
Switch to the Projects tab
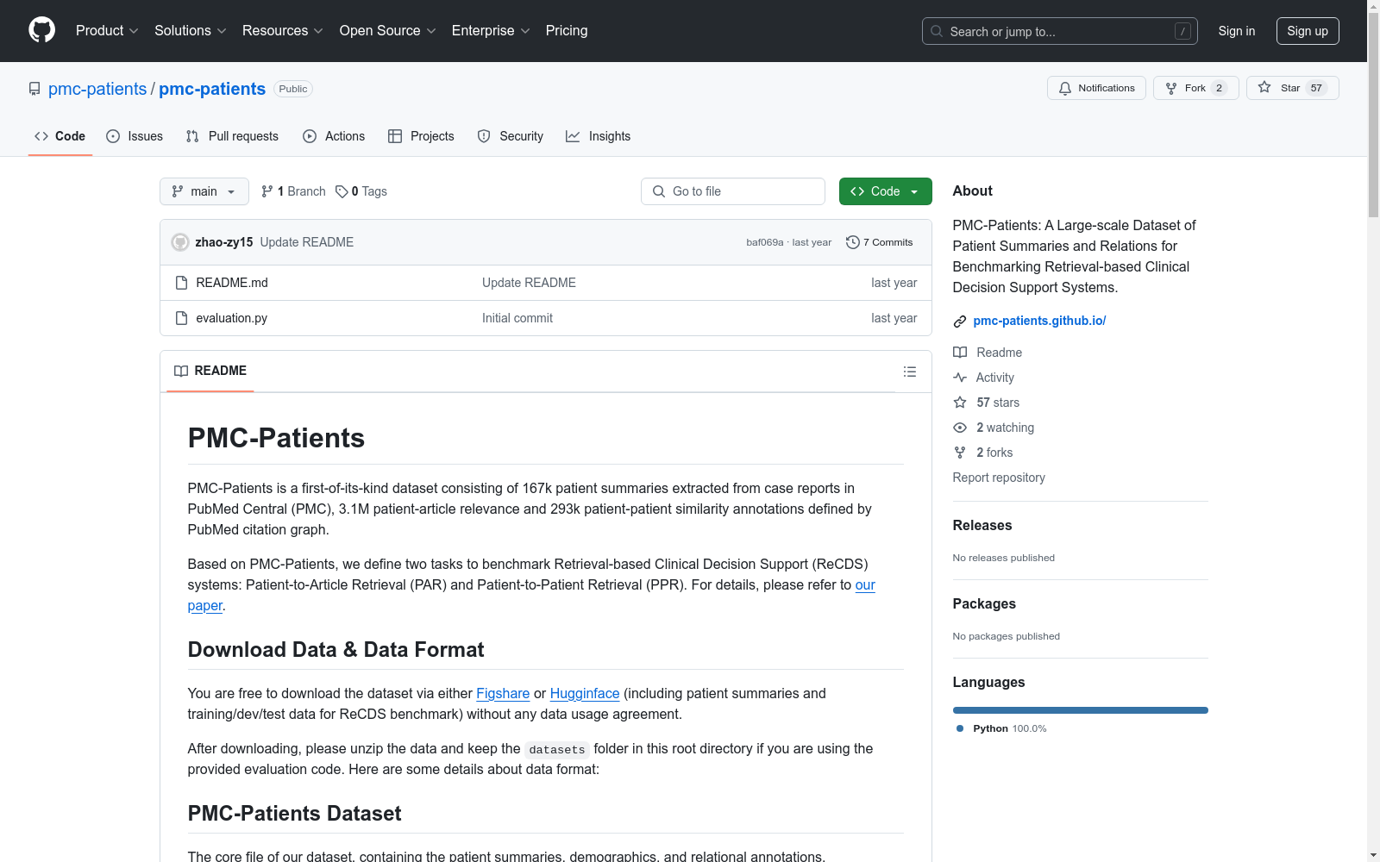tap(421, 136)
